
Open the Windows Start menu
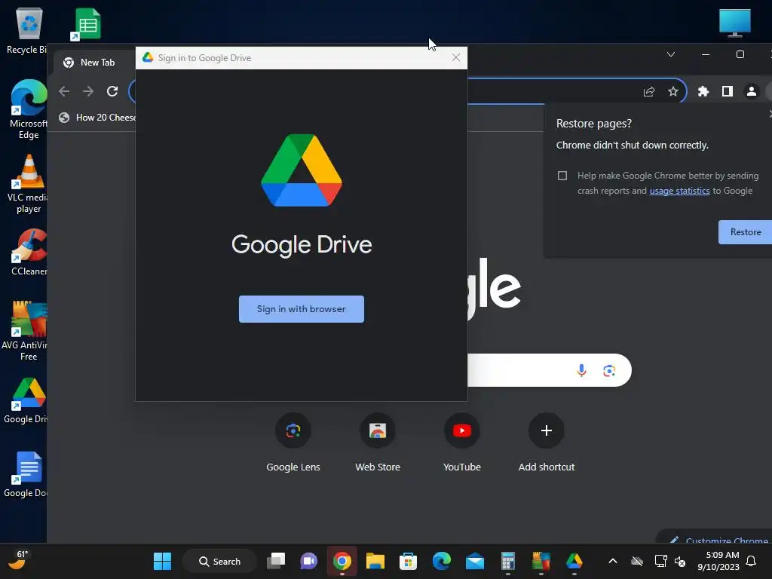pyautogui.click(x=162, y=561)
